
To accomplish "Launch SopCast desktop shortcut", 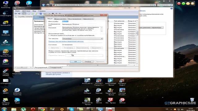I will [x=99, y=91].
